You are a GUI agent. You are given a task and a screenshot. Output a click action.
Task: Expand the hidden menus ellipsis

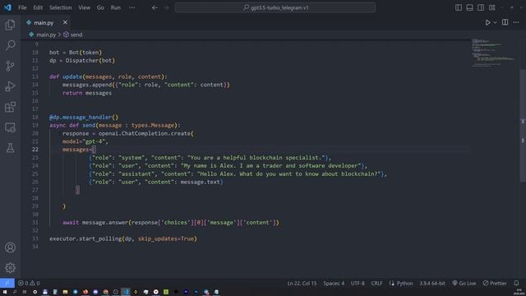click(132, 7)
